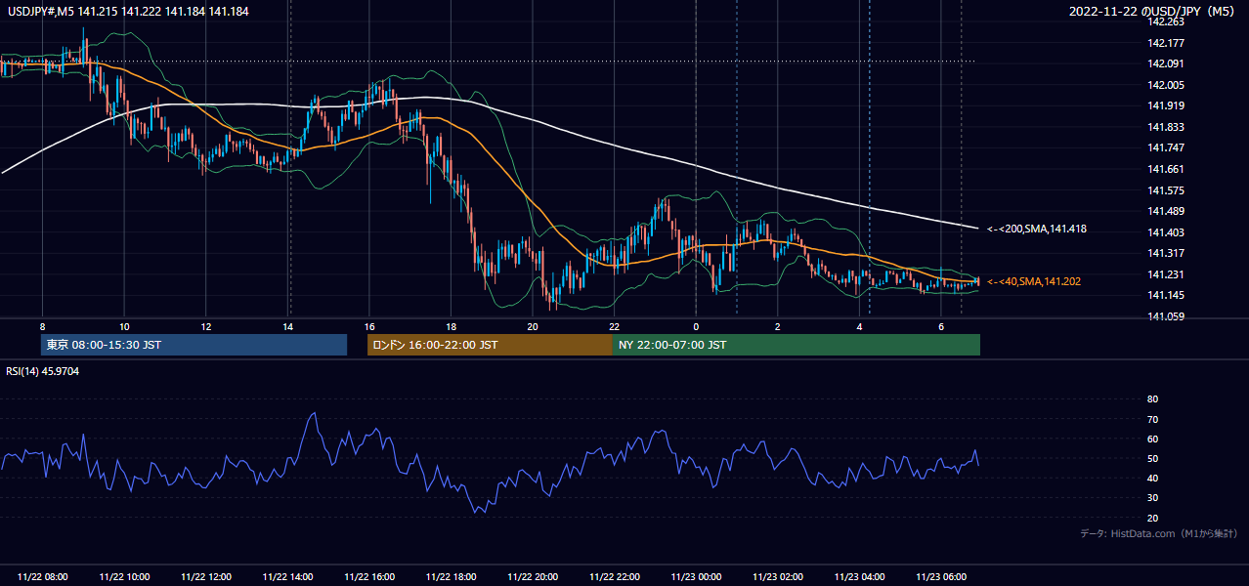This screenshot has width=1249, height=586.
Task: Click the 11/22 14:00 time label
Action: point(287,577)
